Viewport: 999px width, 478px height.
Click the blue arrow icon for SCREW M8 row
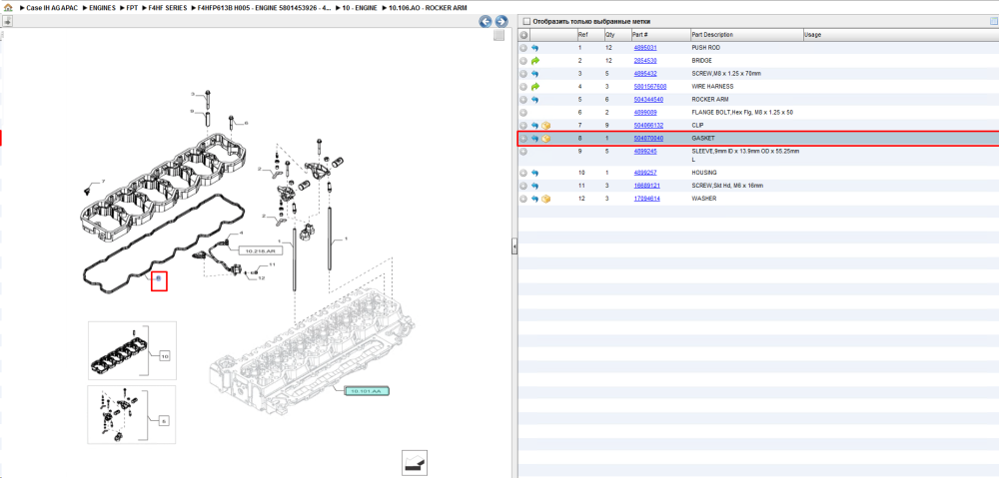[x=535, y=74]
